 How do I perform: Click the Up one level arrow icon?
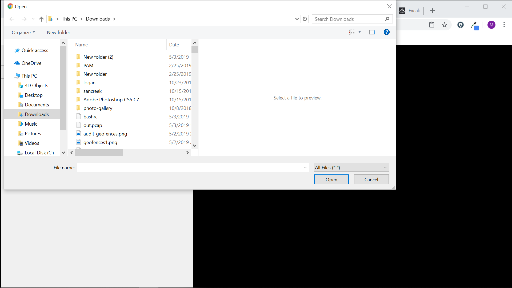point(41,19)
